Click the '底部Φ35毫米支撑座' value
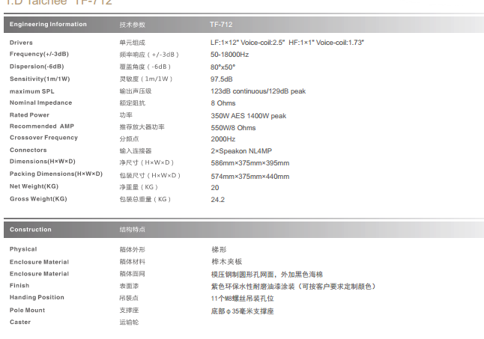 point(242,311)
